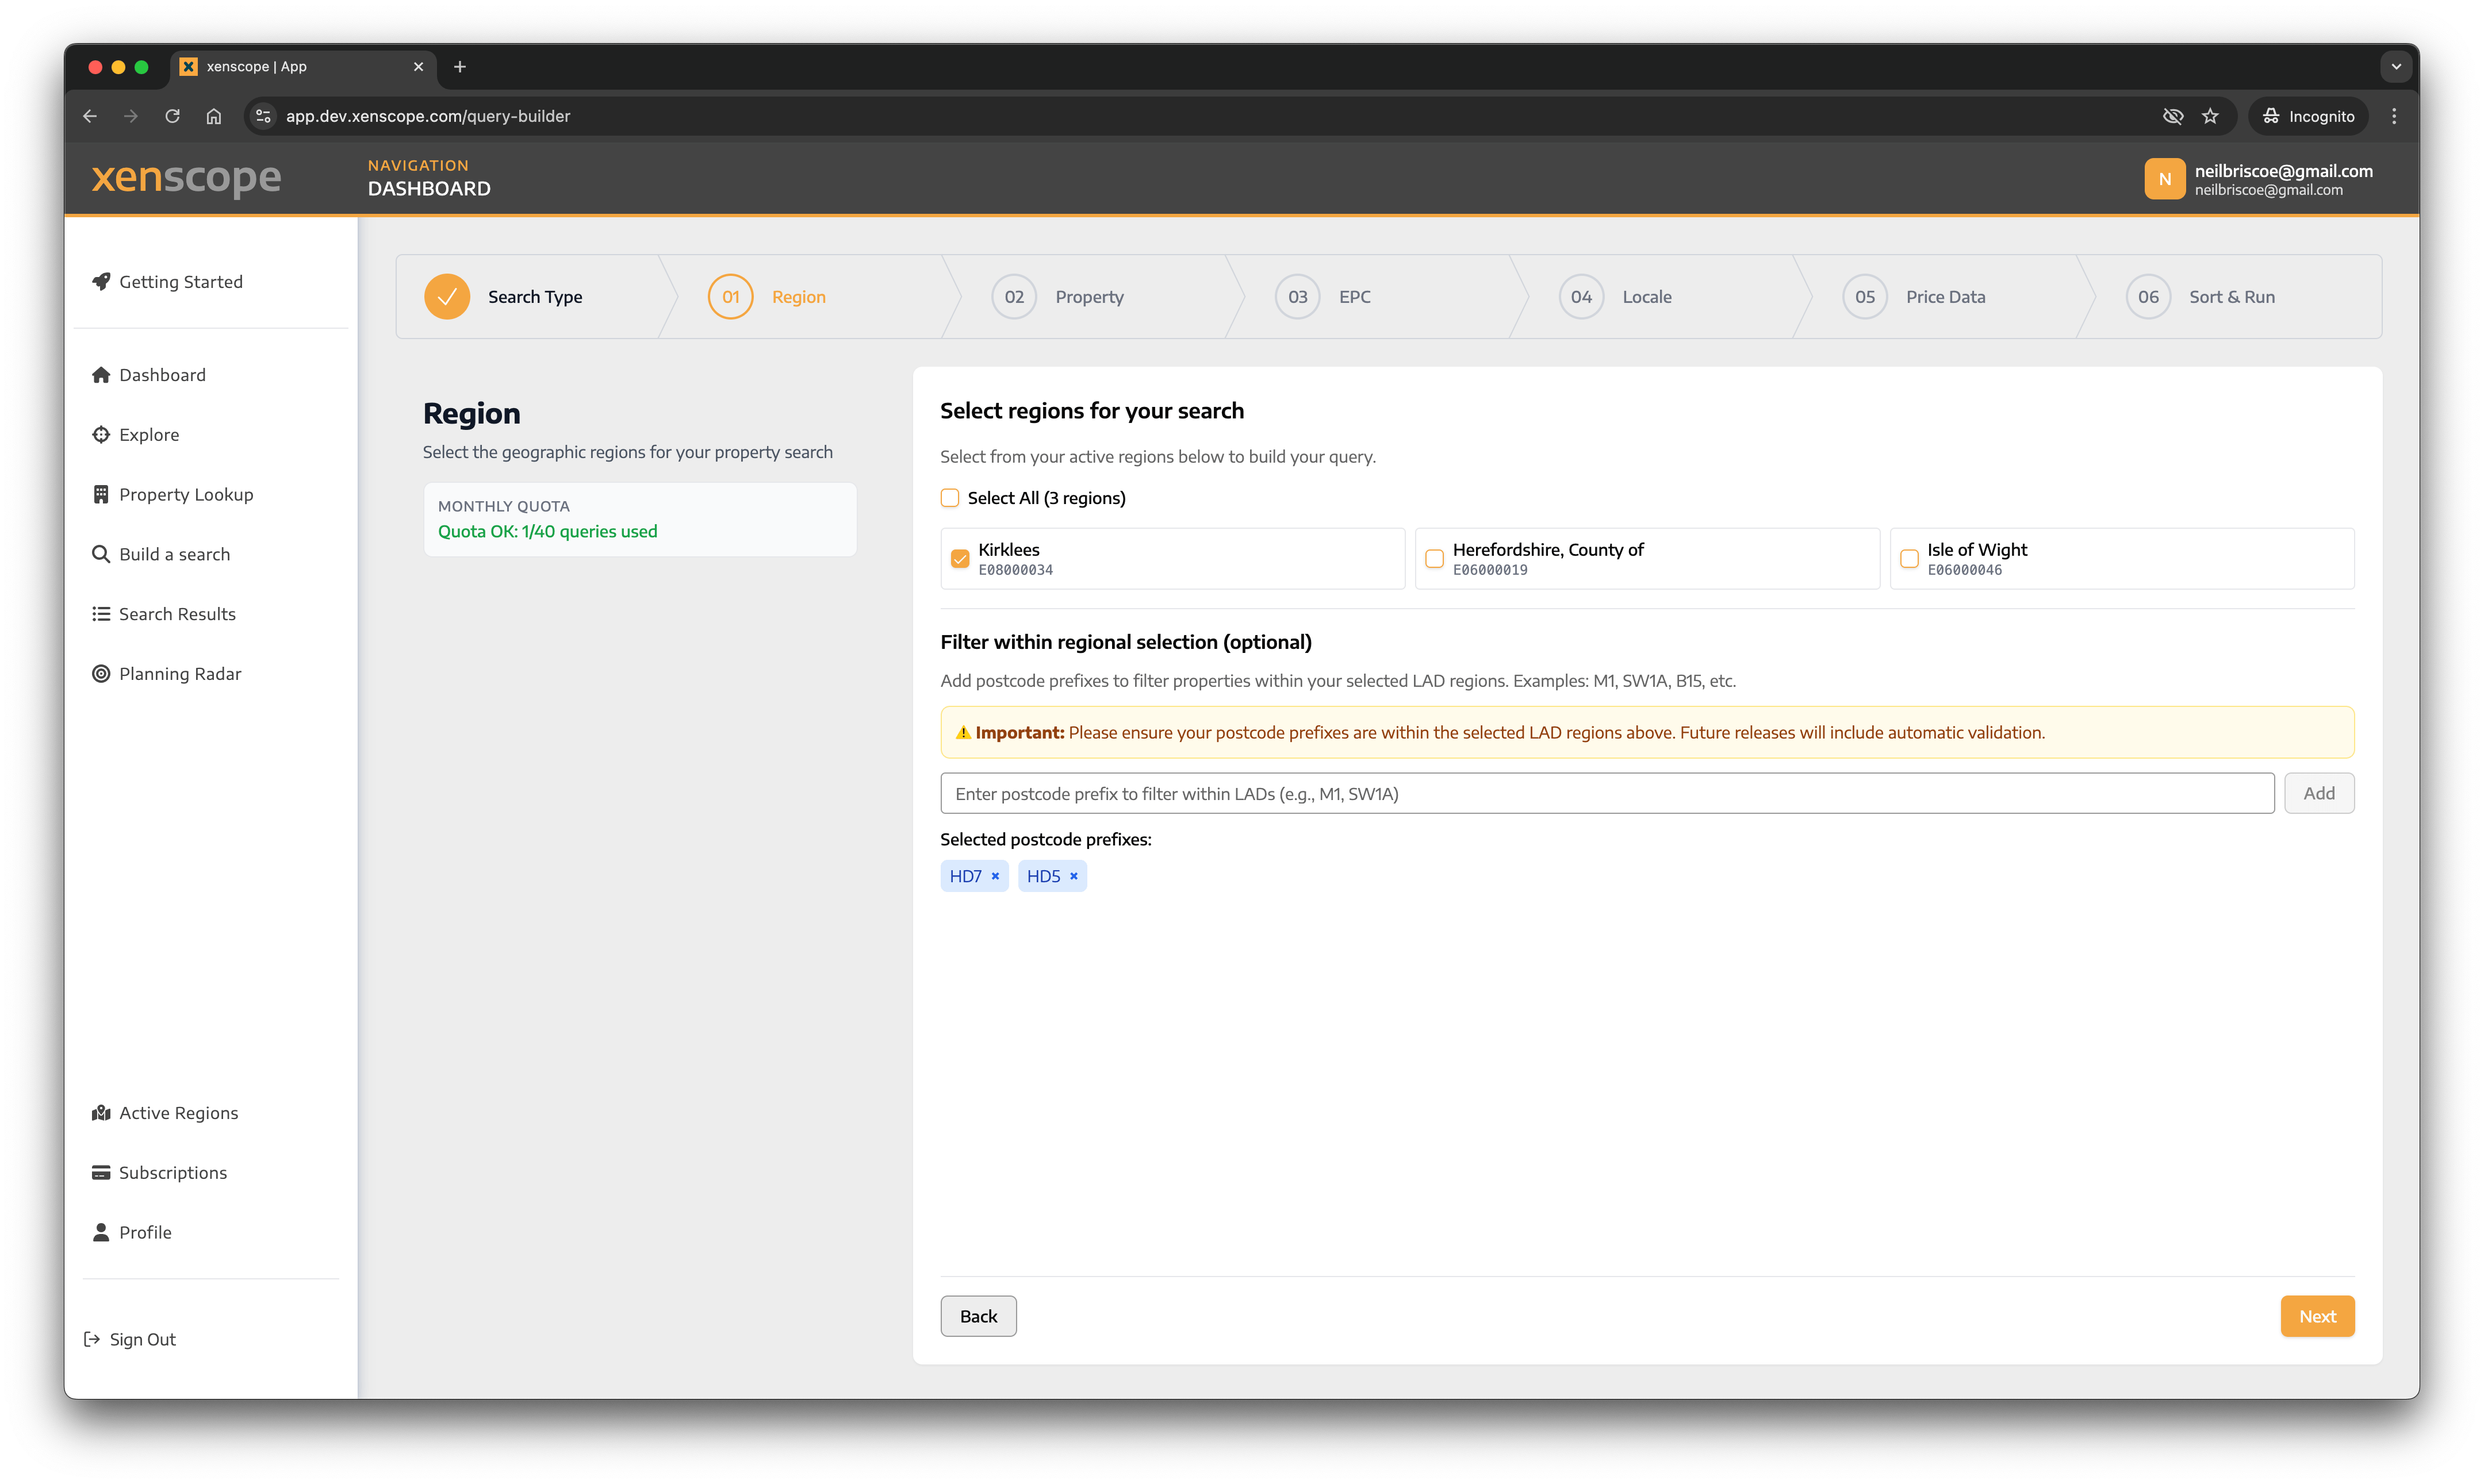
Task: Click the browser address bar URL
Action: click(428, 116)
